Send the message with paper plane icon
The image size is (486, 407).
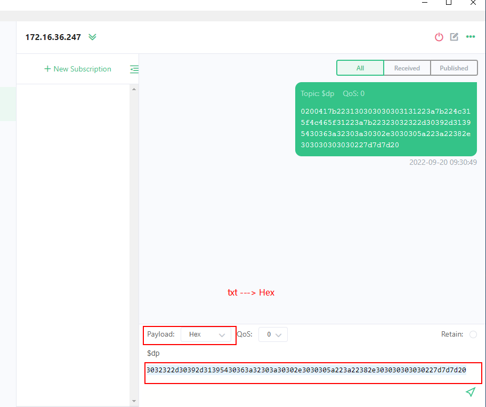[x=470, y=392]
